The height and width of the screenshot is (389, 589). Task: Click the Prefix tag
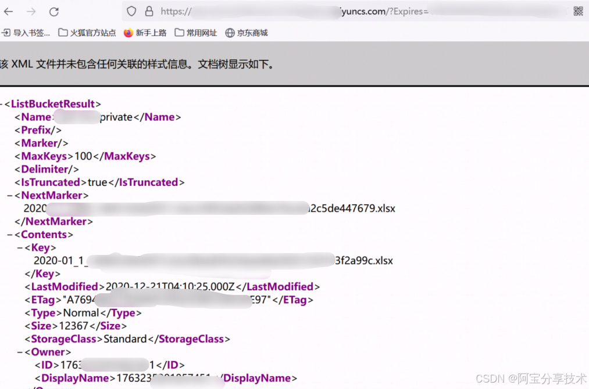coord(38,130)
